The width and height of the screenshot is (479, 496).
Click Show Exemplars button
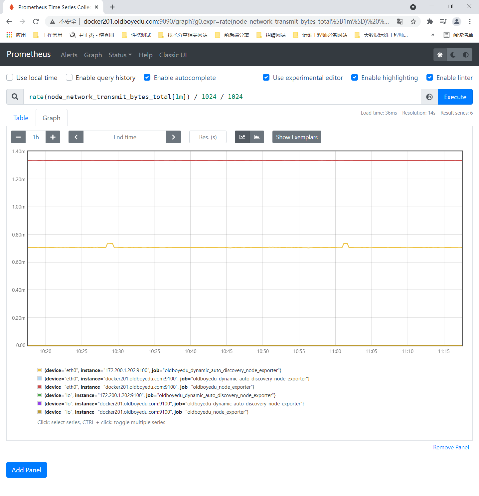[x=297, y=137]
